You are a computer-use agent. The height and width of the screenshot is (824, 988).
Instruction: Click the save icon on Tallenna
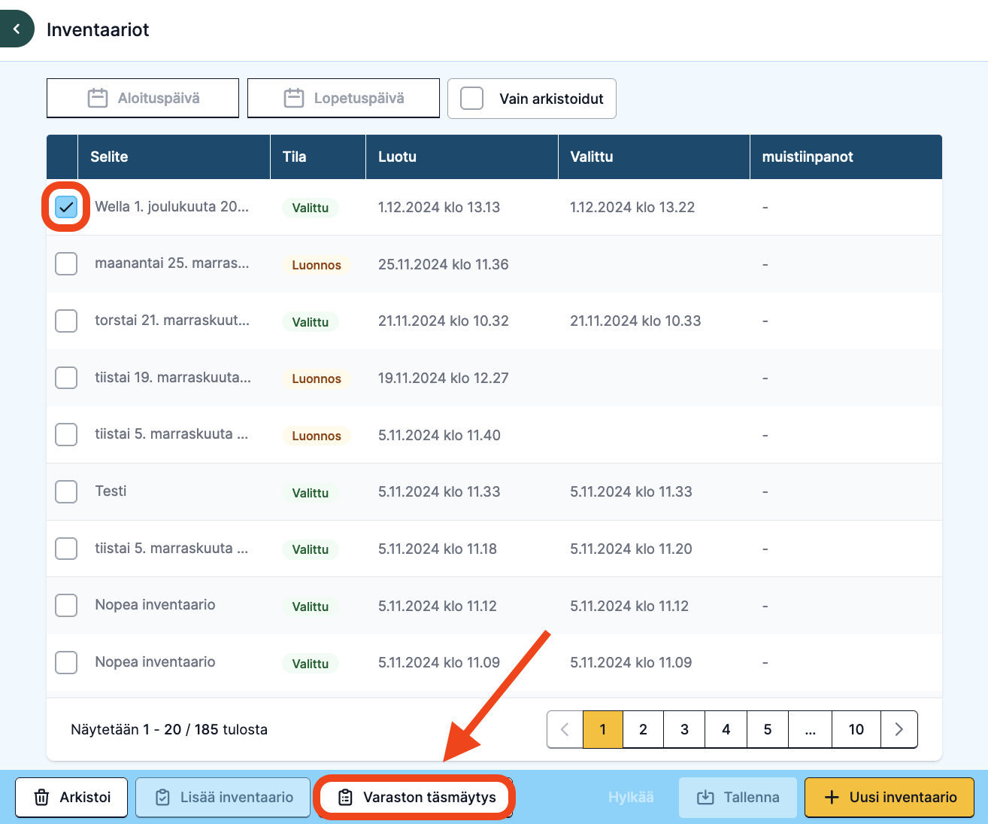coord(705,797)
